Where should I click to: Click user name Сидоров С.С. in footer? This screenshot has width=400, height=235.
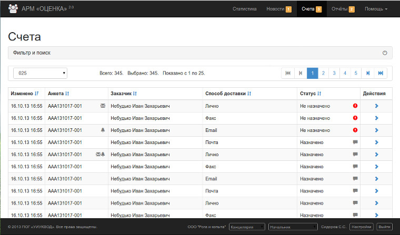pyautogui.click(x=334, y=227)
